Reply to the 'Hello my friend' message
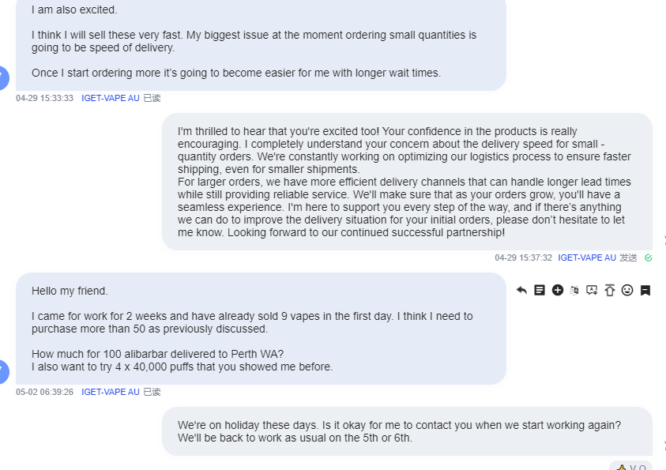 [x=521, y=291]
